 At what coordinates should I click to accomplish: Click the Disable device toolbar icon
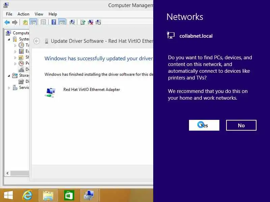(x=98, y=22)
